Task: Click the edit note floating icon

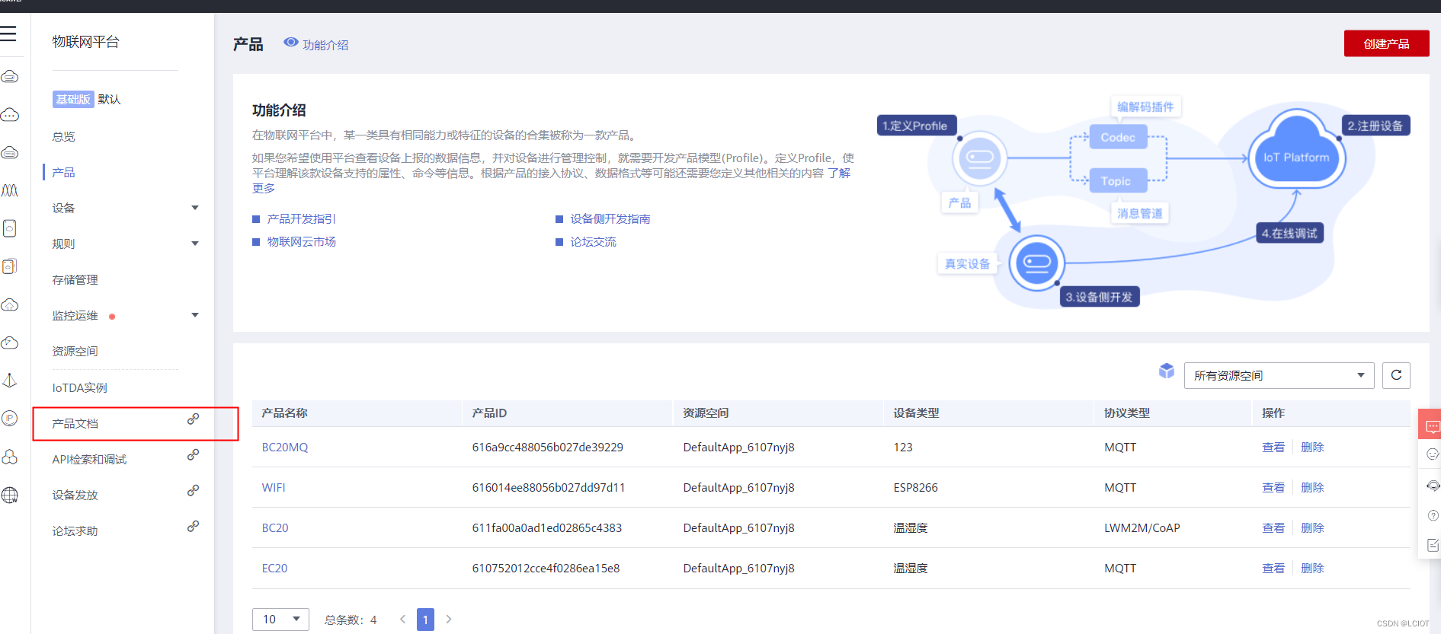Action: click(1433, 545)
